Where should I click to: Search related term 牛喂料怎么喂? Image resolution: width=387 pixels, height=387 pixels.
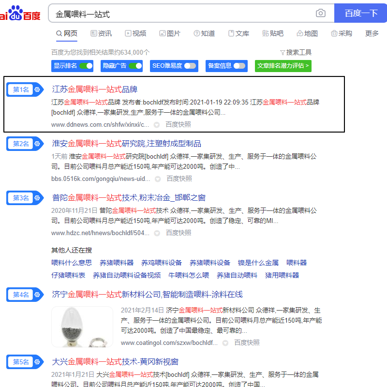[x=189, y=275]
